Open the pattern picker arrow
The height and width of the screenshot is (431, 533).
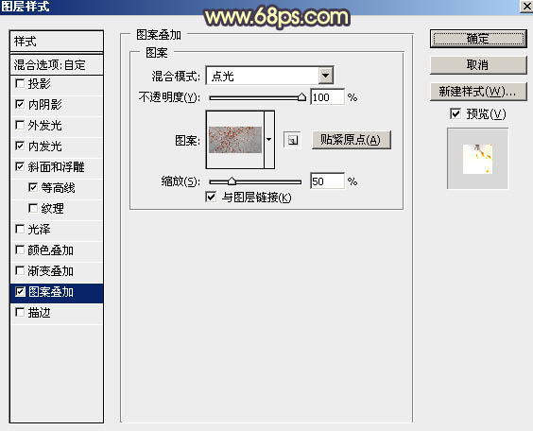[269, 139]
